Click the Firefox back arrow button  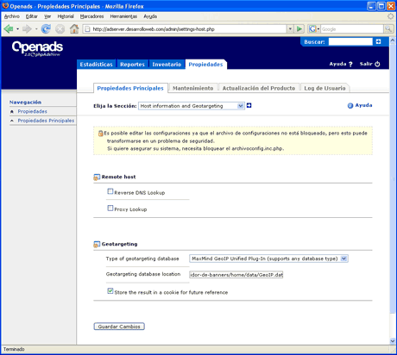9,29
